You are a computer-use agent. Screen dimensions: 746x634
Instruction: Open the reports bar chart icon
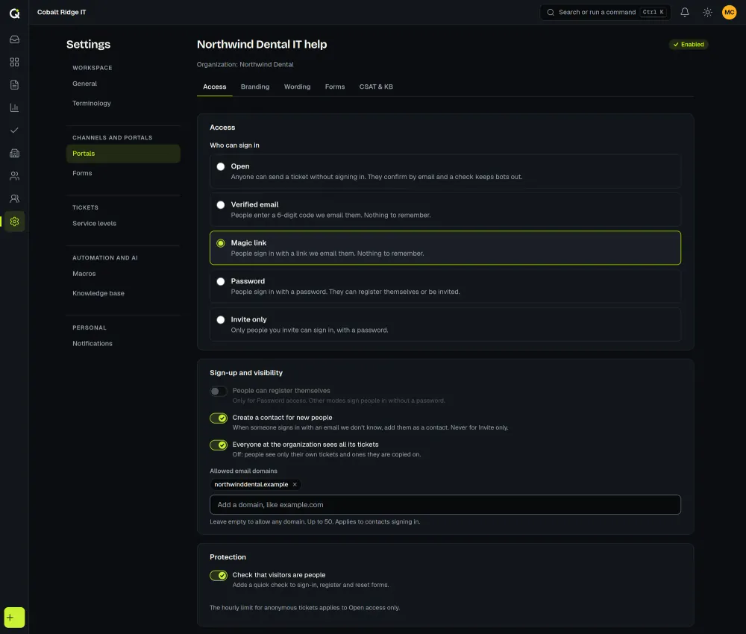click(x=14, y=107)
